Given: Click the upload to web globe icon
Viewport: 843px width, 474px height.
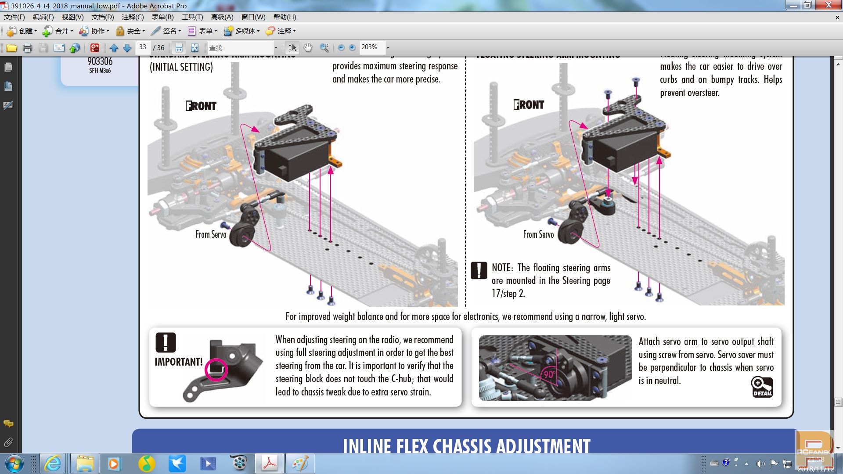Looking at the screenshot, I should pyautogui.click(x=75, y=48).
